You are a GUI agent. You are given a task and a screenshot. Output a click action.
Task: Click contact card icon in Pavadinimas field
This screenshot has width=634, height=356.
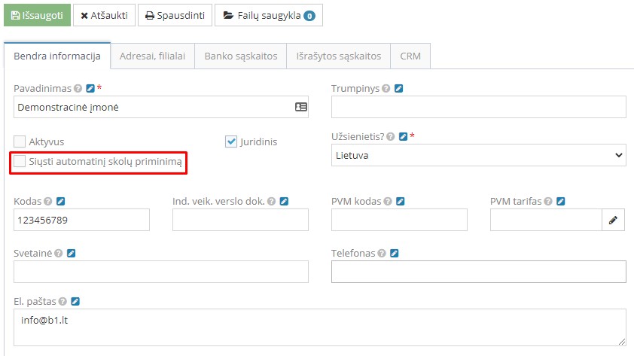click(x=301, y=107)
